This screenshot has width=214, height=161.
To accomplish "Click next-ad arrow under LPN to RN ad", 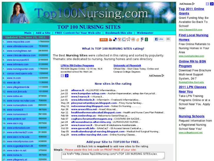I will [x=67, y=76].
